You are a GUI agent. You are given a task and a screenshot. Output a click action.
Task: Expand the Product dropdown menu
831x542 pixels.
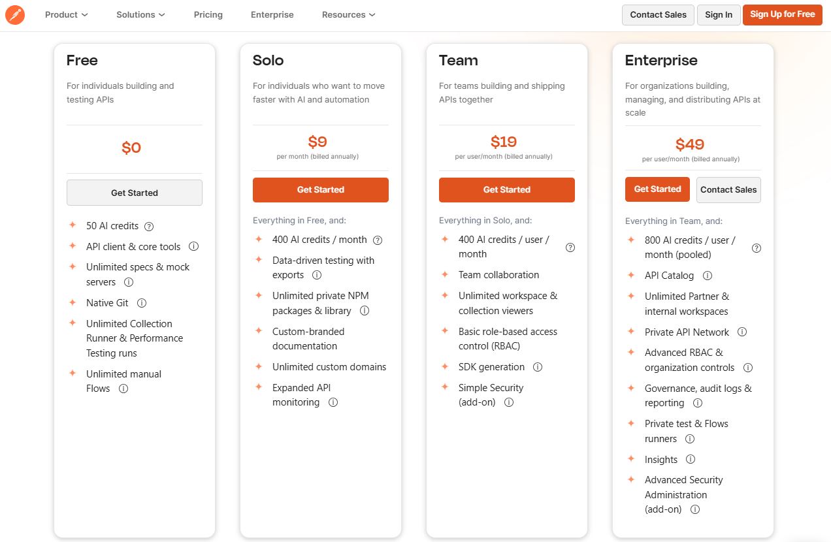(66, 14)
